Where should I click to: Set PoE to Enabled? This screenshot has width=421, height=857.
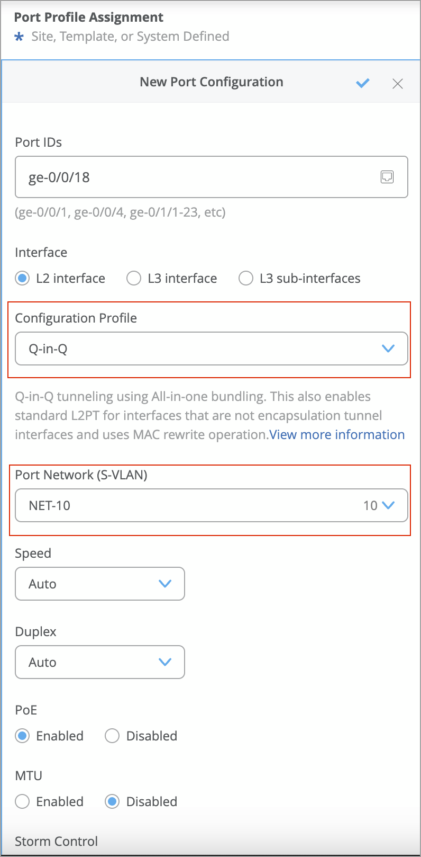pyautogui.click(x=22, y=736)
